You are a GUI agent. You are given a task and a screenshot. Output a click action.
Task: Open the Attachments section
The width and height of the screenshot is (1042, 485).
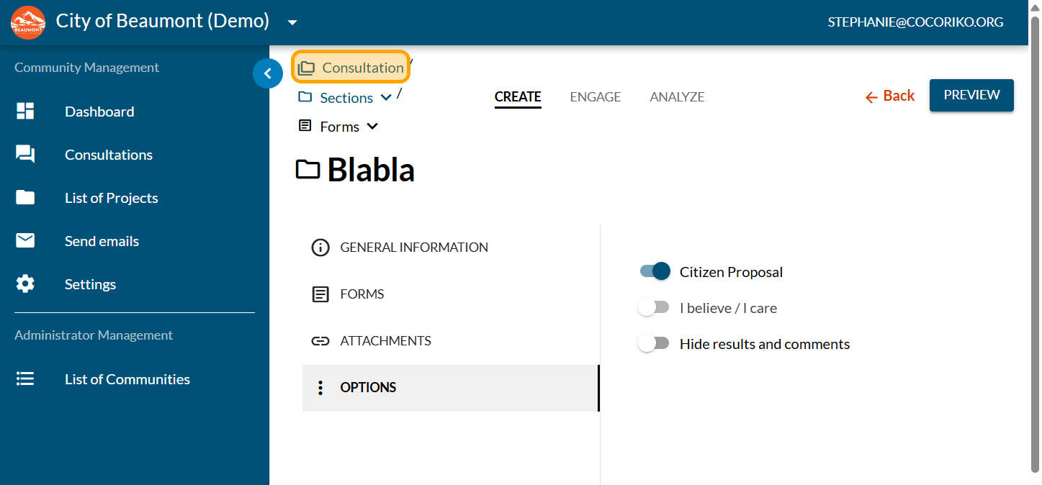pos(385,341)
